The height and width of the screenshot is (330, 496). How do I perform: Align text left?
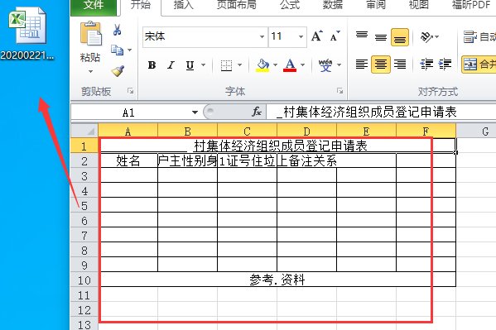(362, 65)
